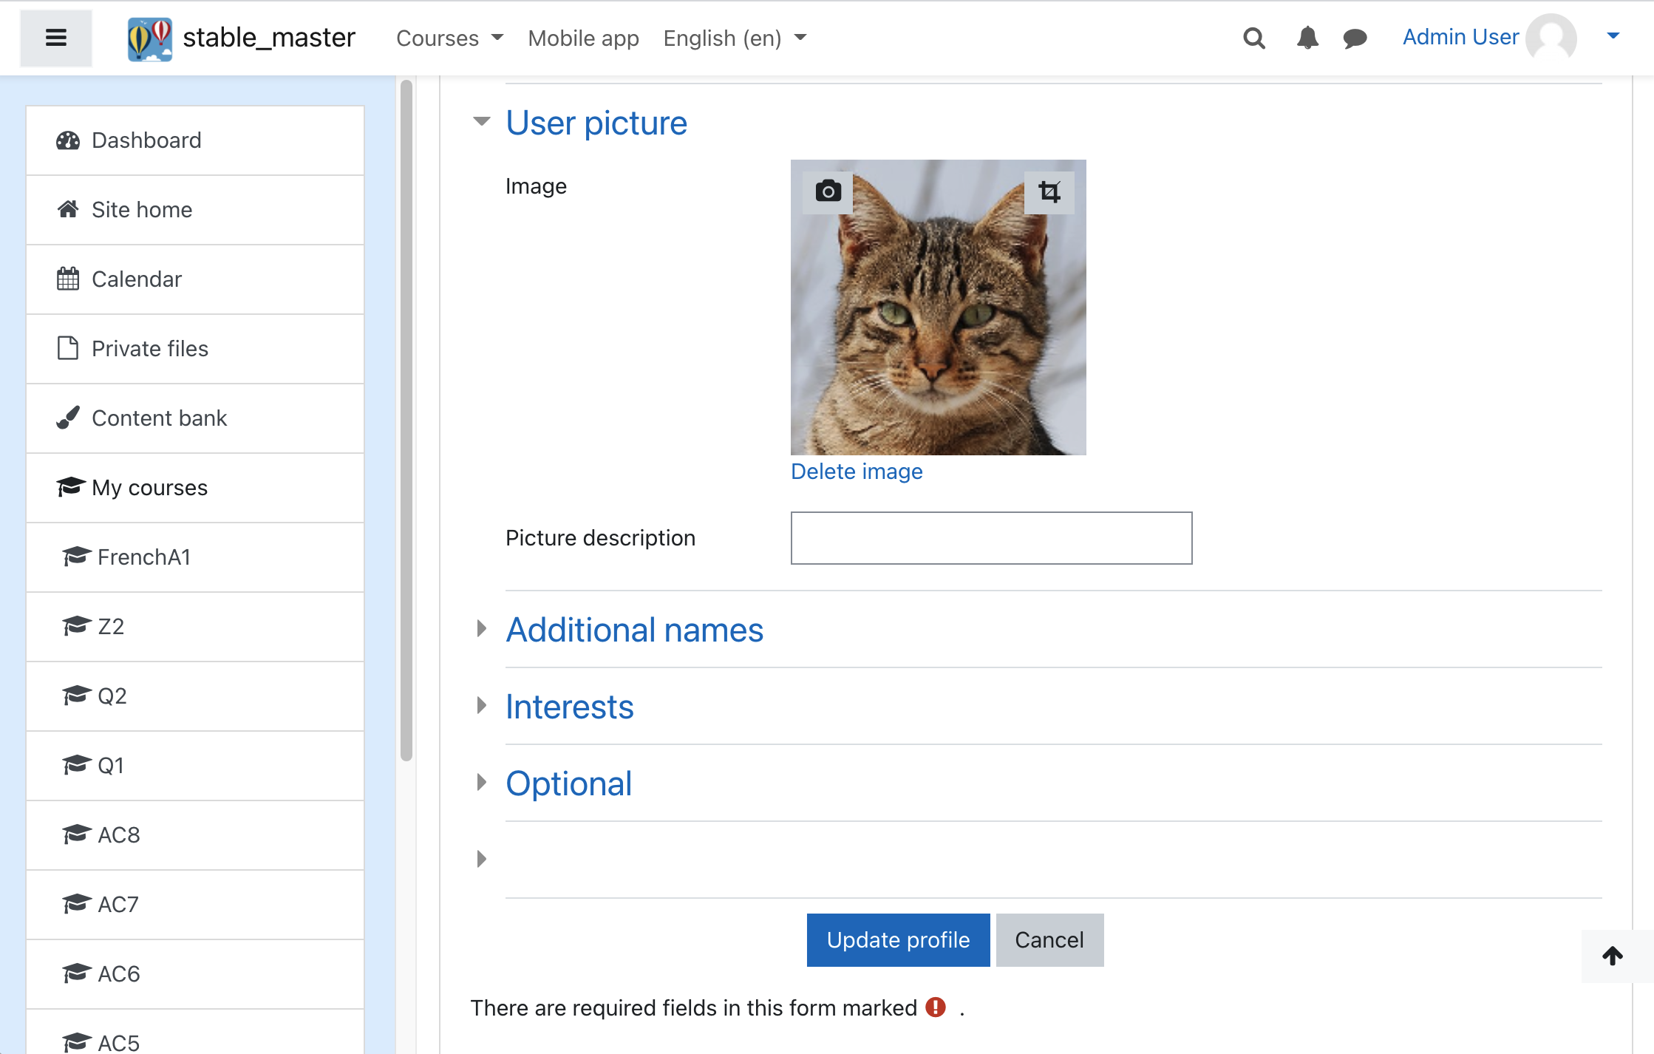The width and height of the screenshot is (1654, 1054).
Task: Open the Courses dropdown menu
Action: (x=449, y=38)
